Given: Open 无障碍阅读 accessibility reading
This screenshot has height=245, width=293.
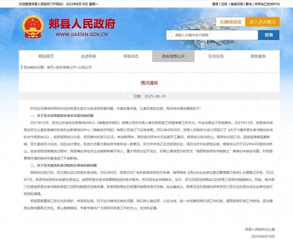Looking at the screenshot, I should [231, 22].
